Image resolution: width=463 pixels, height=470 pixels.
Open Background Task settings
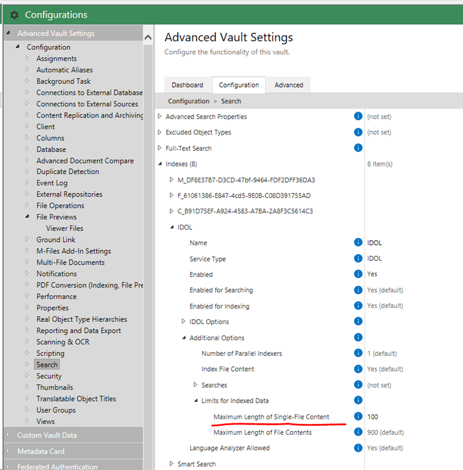tap(63, 81)
